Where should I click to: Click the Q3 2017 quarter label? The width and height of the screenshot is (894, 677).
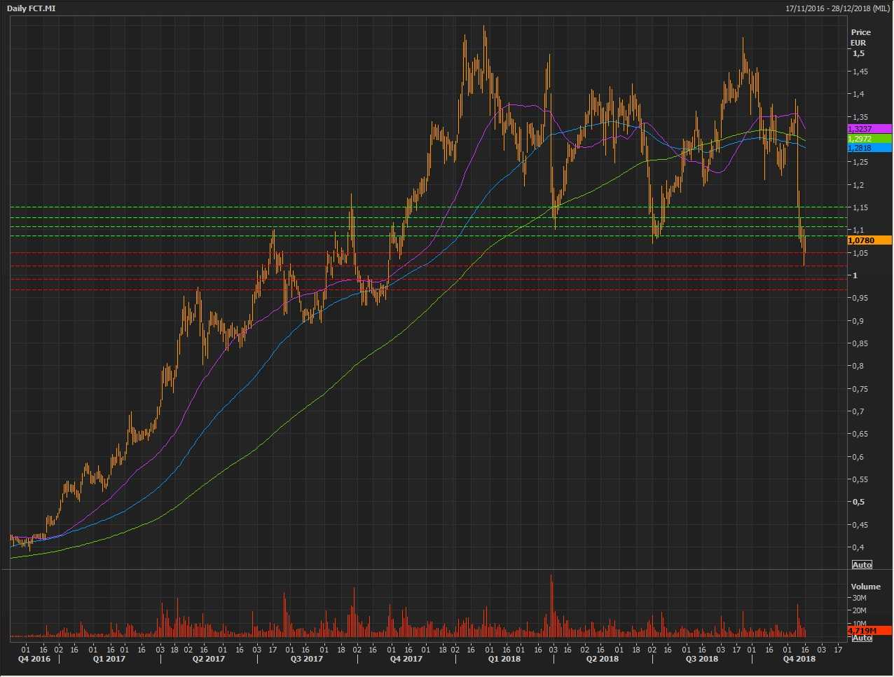(307, 659)
